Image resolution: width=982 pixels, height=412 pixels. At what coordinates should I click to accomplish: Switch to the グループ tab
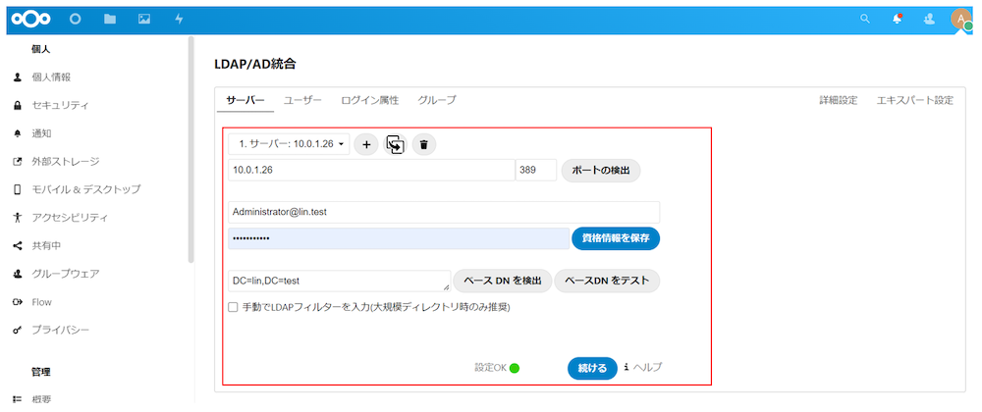[437, 100]
